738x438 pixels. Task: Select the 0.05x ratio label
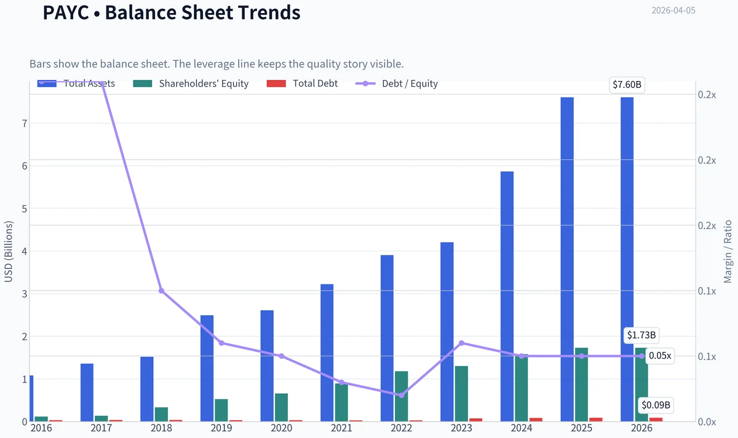pyautogui.click(x=661, y=356)
